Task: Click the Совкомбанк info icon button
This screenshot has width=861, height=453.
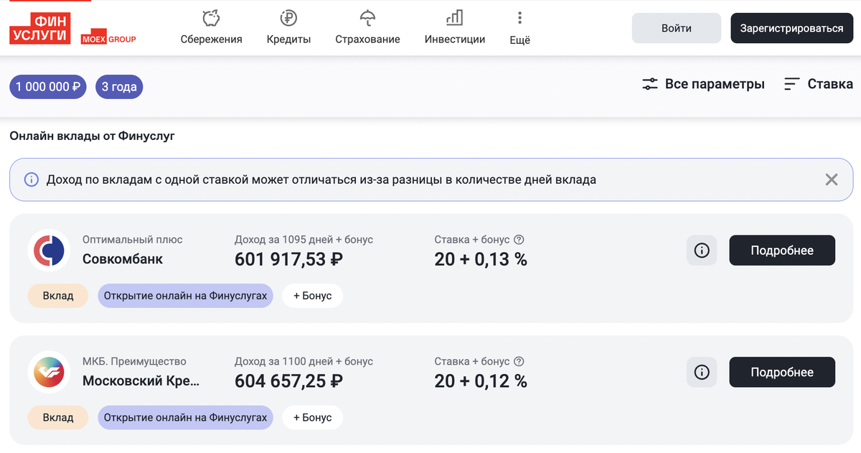Action: tap(702, 251)
